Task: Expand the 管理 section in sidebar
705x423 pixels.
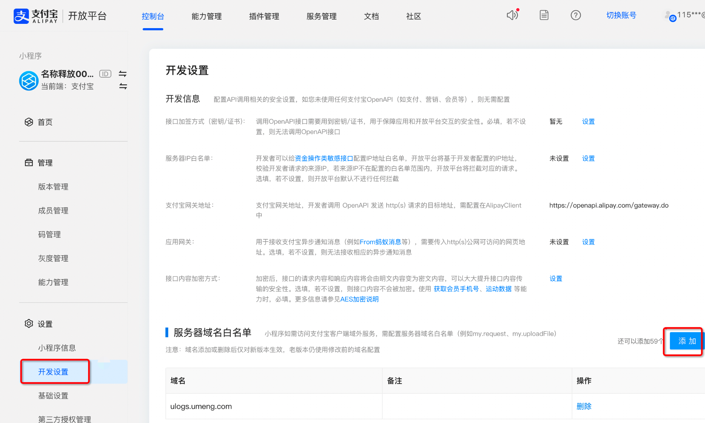Action: coord(45,163)
